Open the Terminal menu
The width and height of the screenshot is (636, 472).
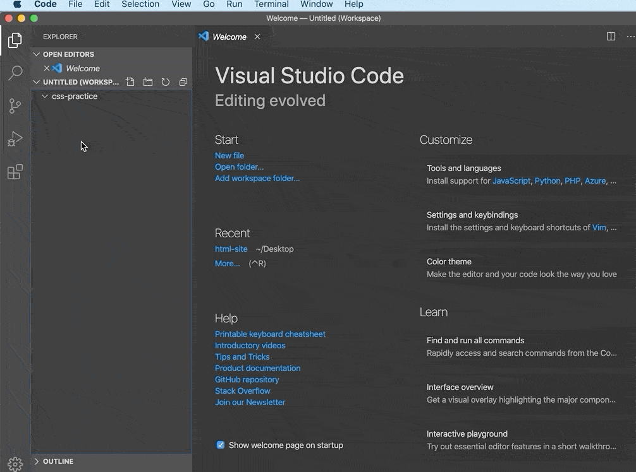tap(271, 4)
